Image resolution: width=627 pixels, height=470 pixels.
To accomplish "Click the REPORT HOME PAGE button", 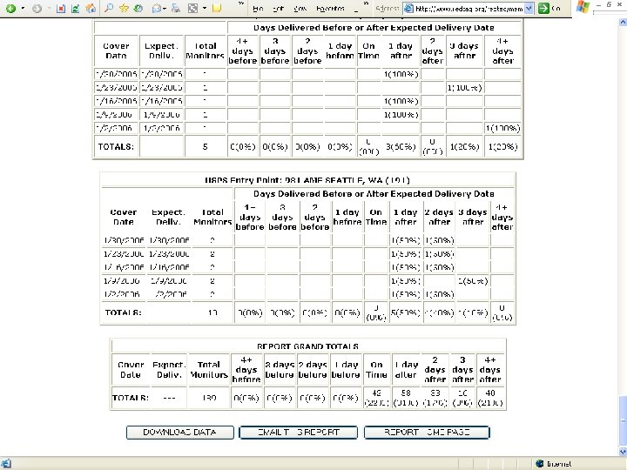I will (427, 433).
